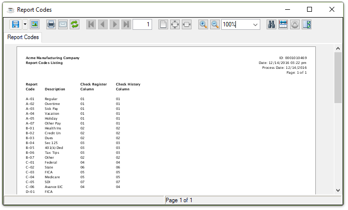This screenshot has width=348, height=210.
Task: Click the vertical scrollbar up arrow
Action: [x=338, y=48]
